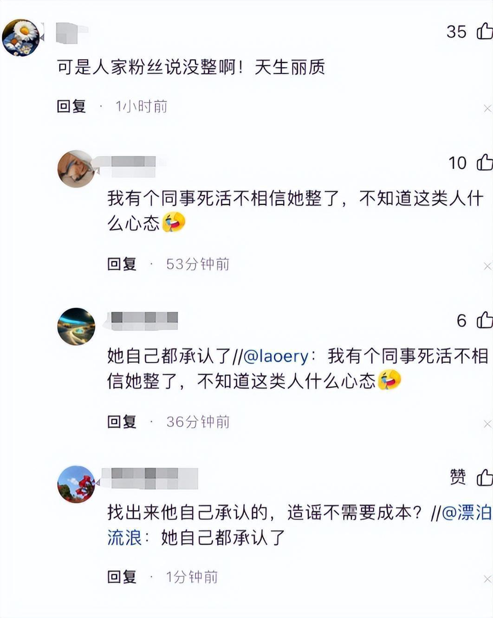
Task: Open the dog avatar profile
Action: click(76, 169)
